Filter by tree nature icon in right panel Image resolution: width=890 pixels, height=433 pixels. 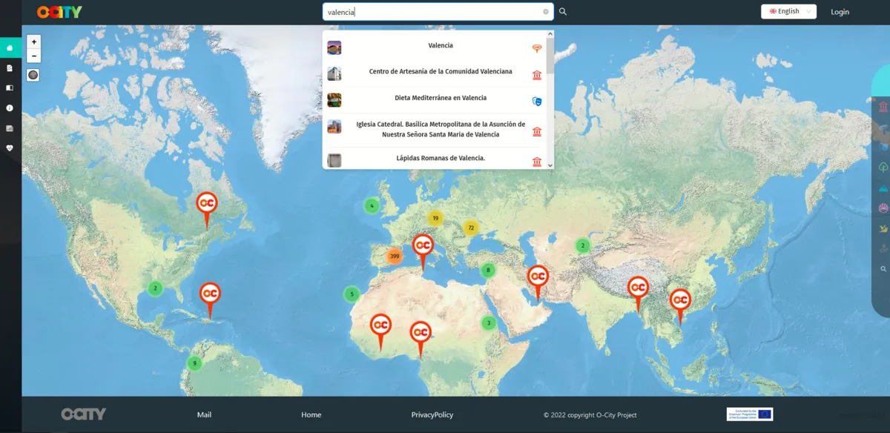[883, 168]
